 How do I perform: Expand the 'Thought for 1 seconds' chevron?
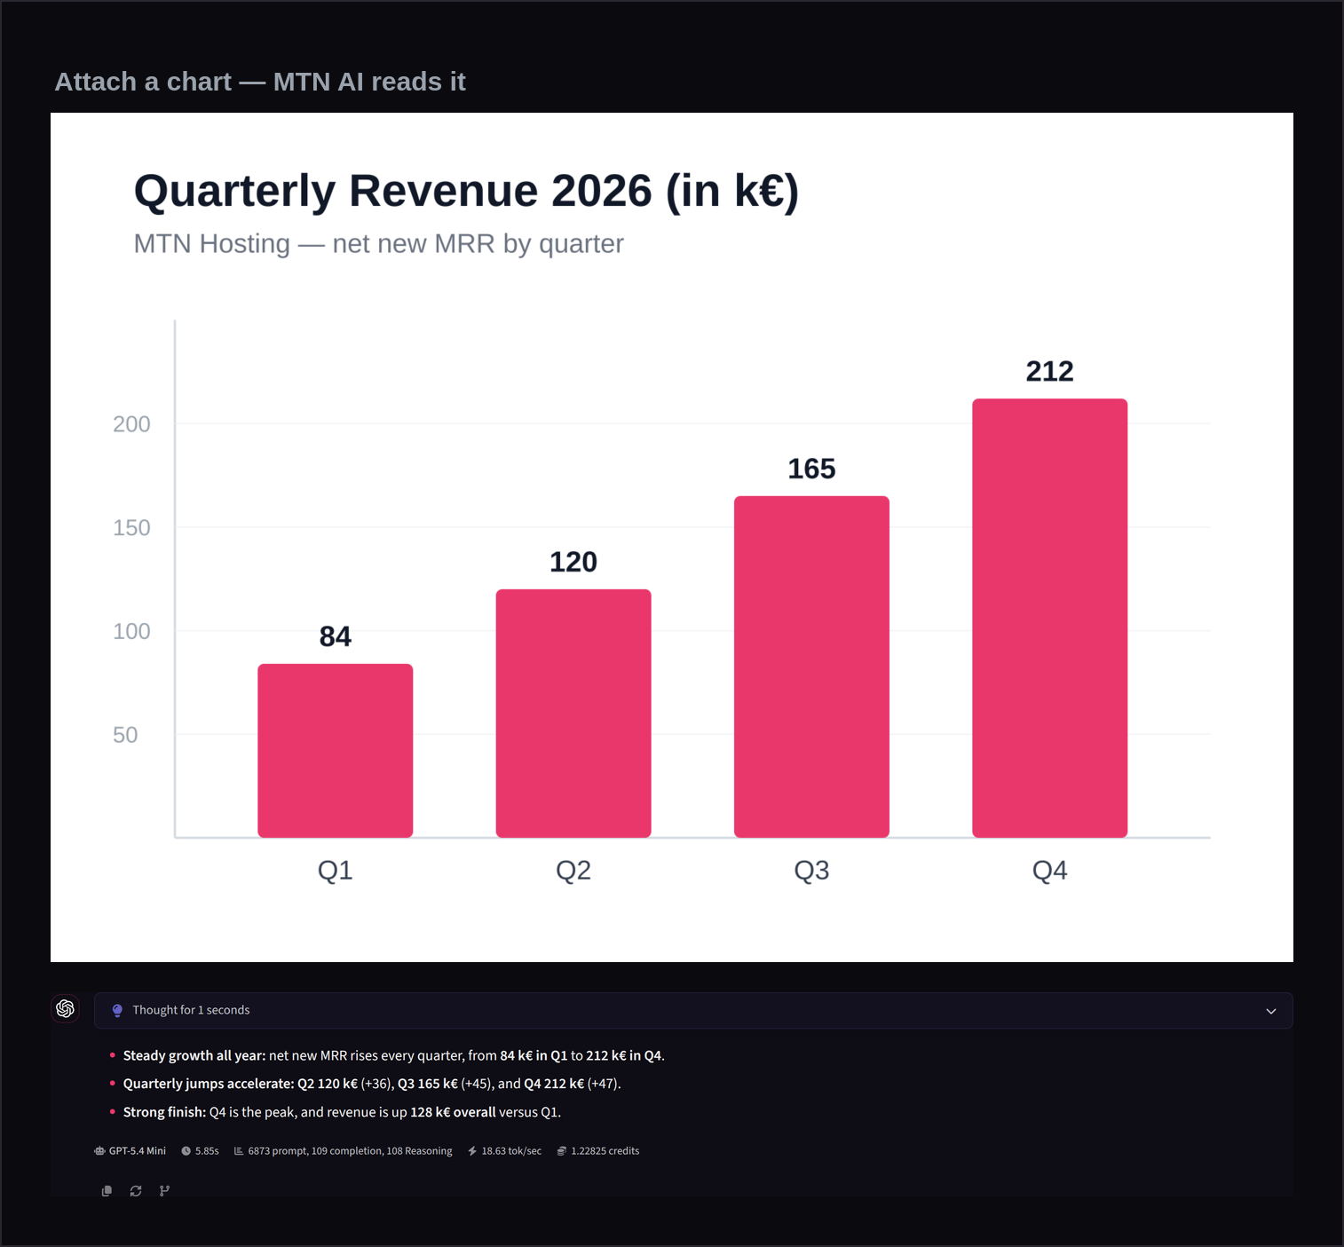pos(1271,1011)
